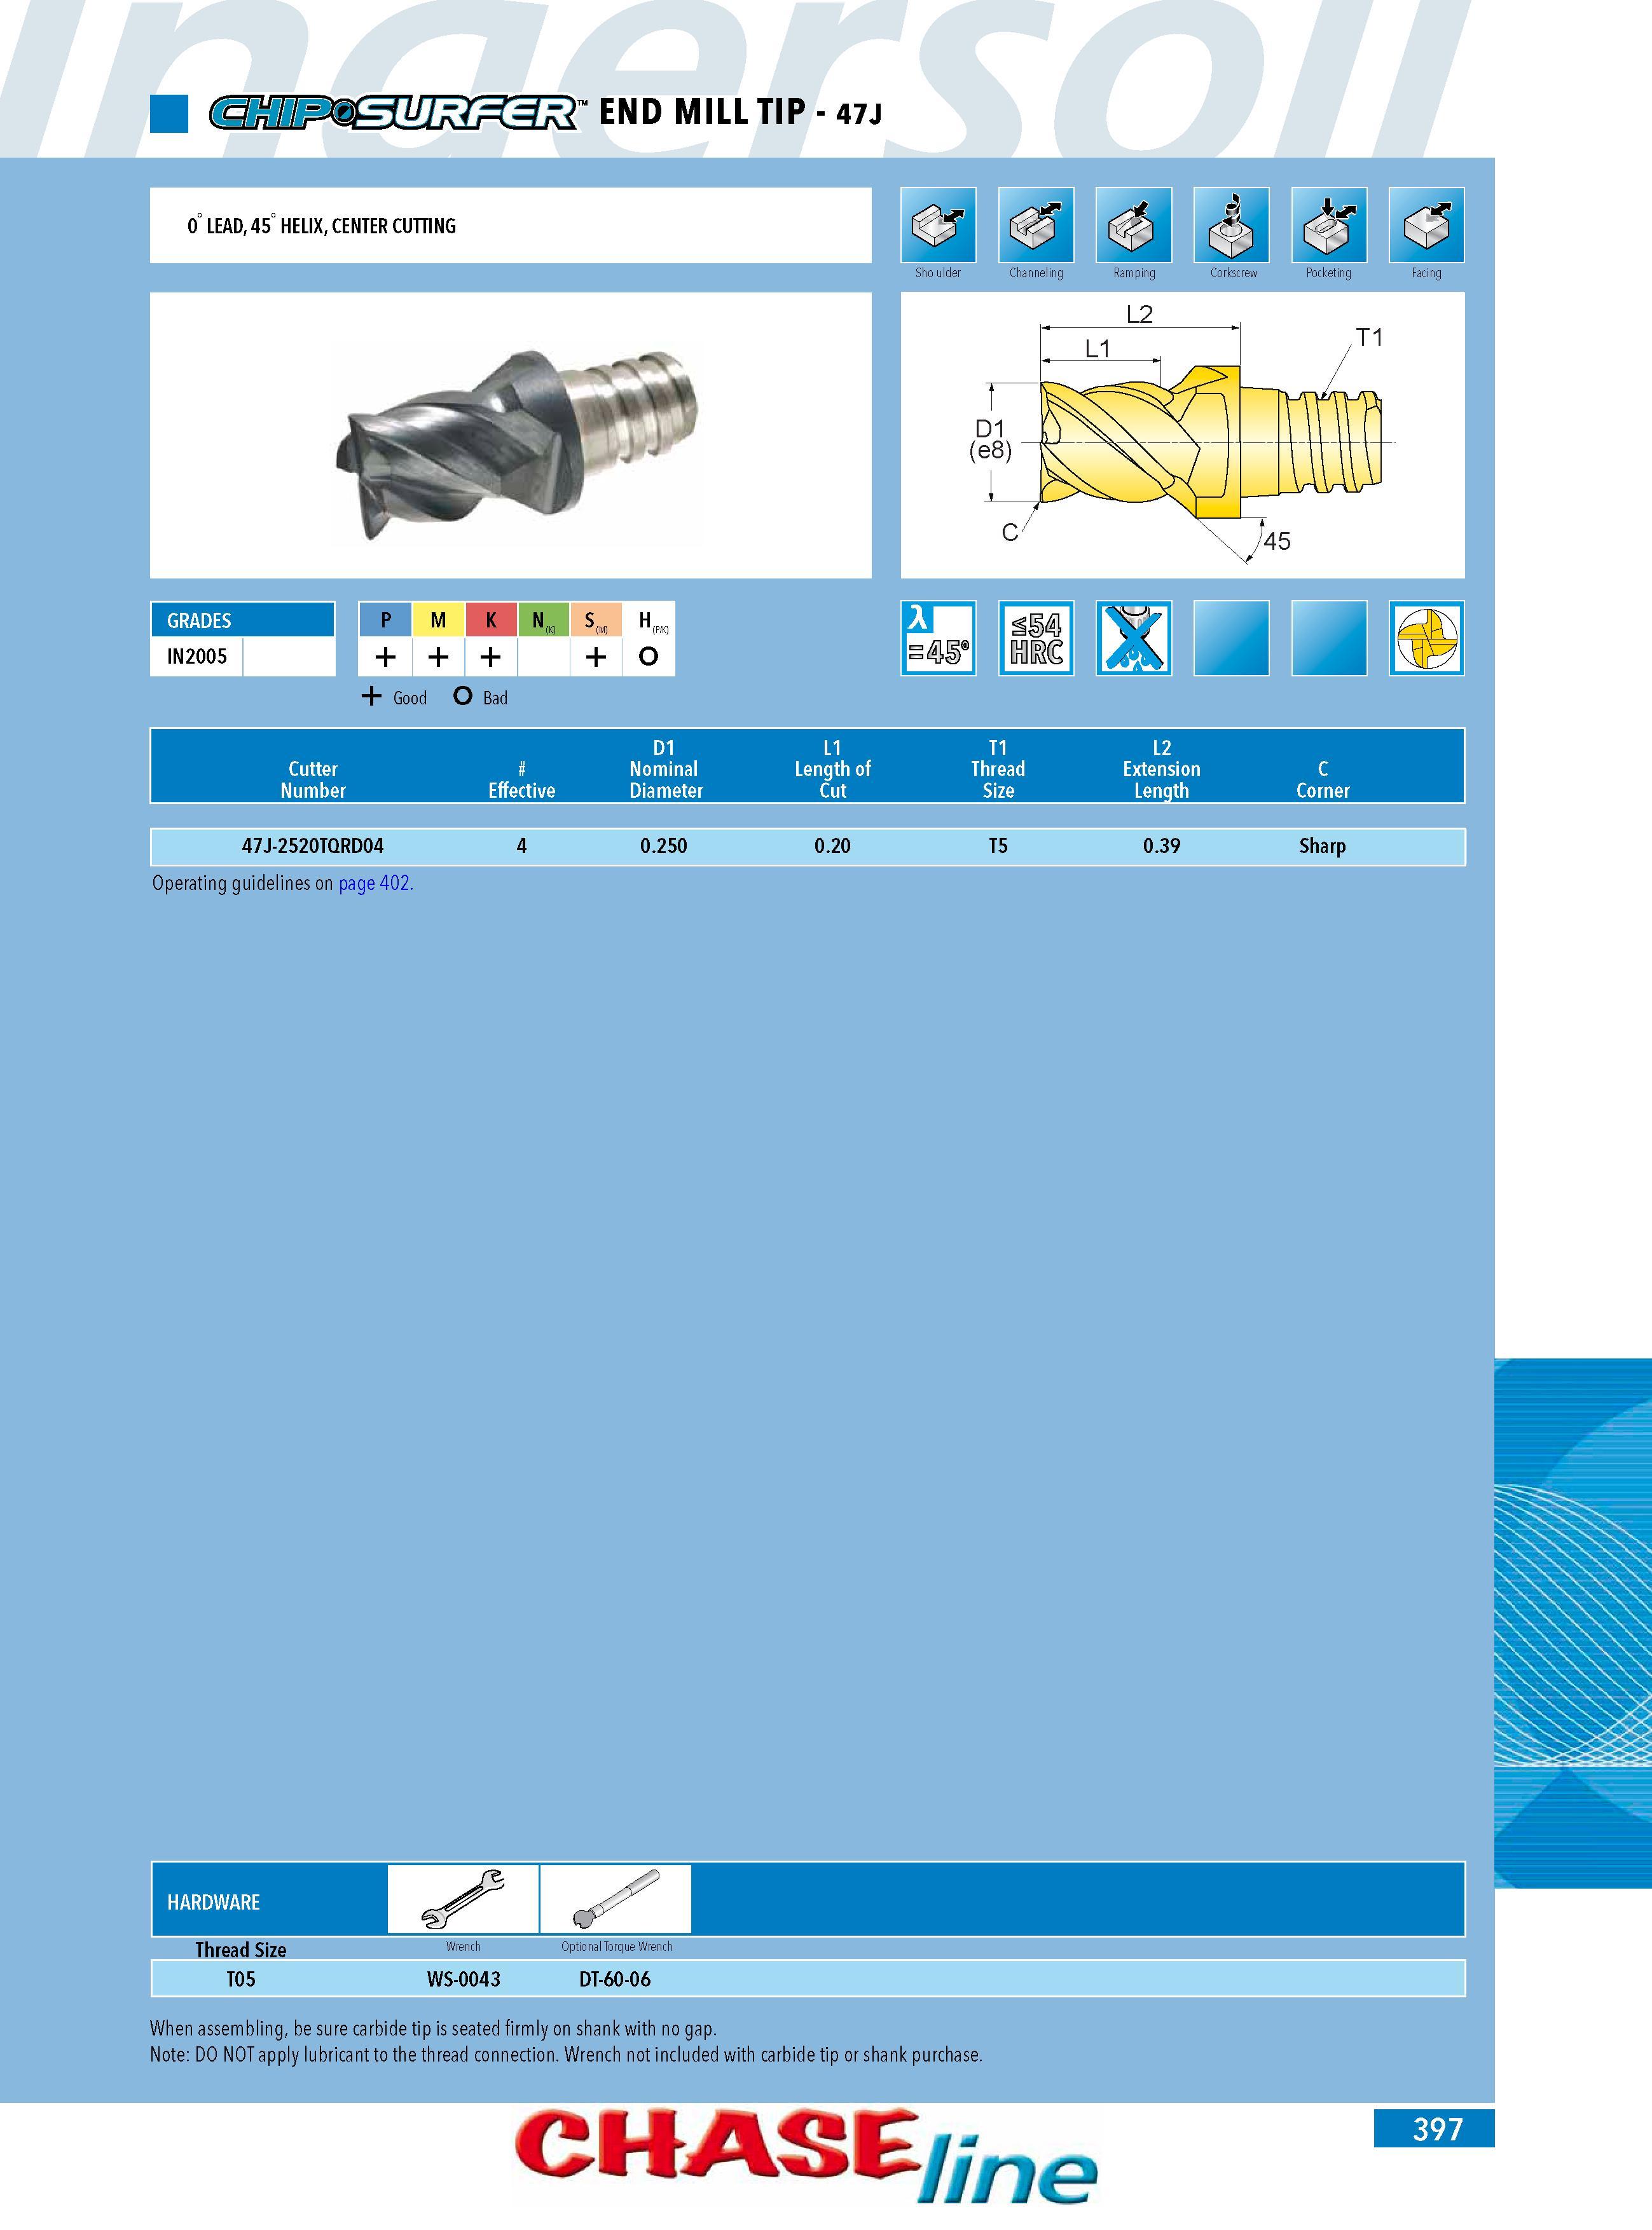Click the Optional Torque Wrench image
The height and width of the screenshot is (2230, 1652).
[616, 1898]
